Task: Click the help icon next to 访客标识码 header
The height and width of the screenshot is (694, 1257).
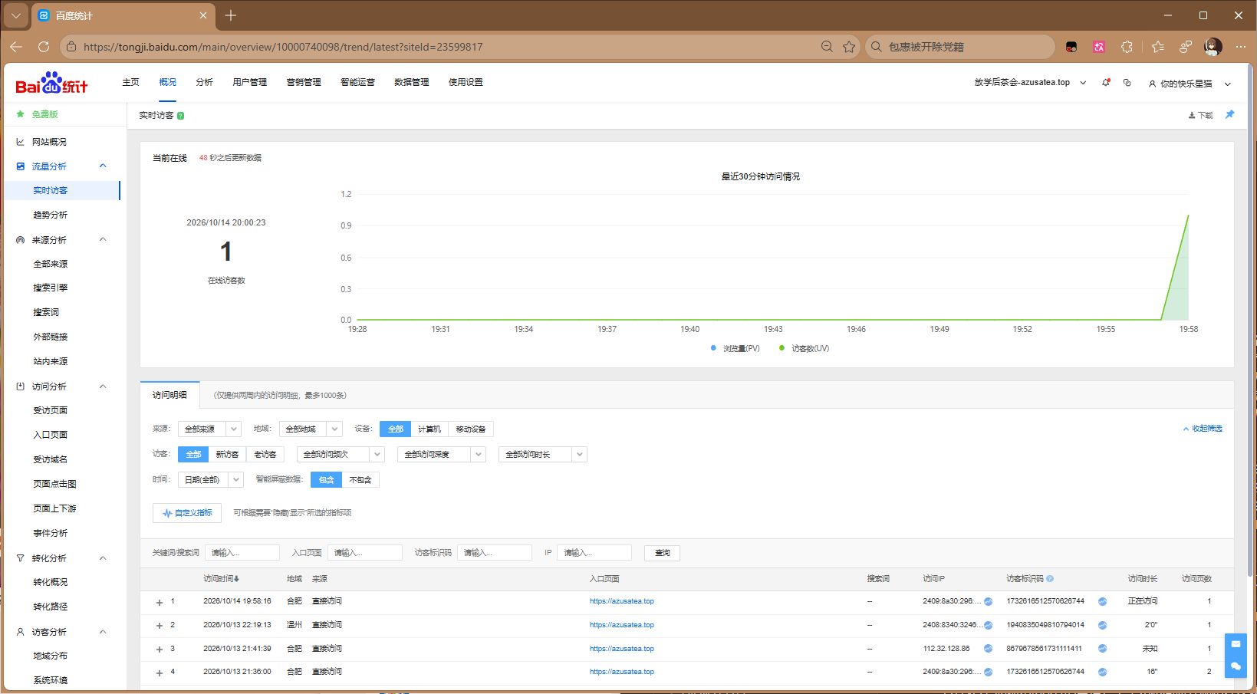Action: 1050,579
